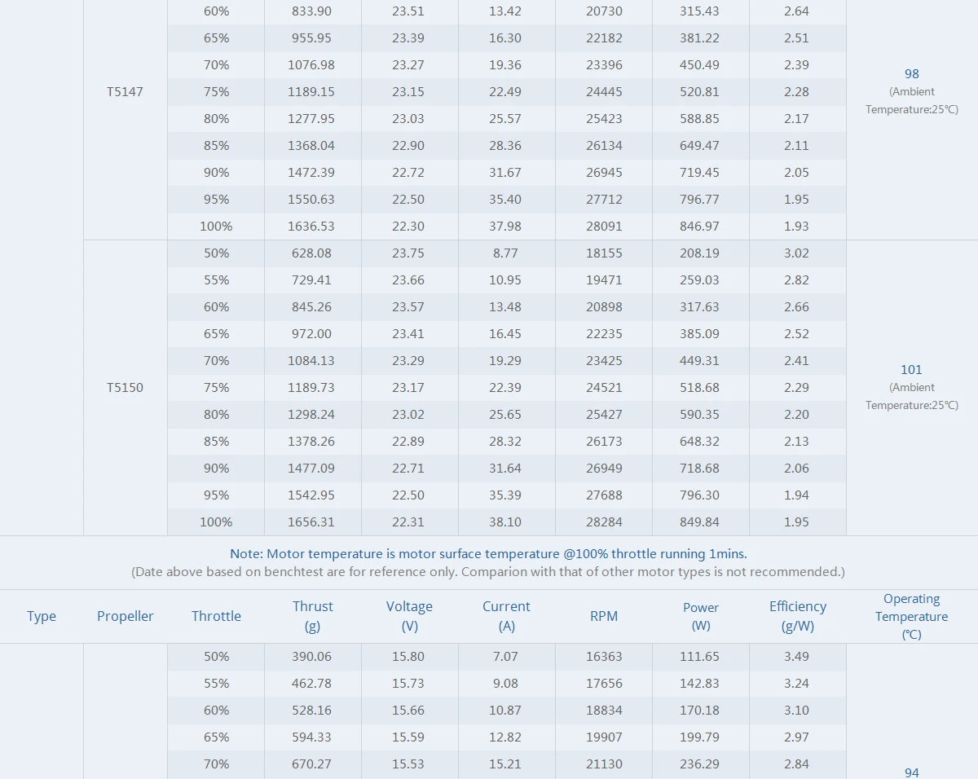The width and height of the screenshot is (978, 779).
Task: Click the Thrust (g) column header
Action: tap(313, 616)
